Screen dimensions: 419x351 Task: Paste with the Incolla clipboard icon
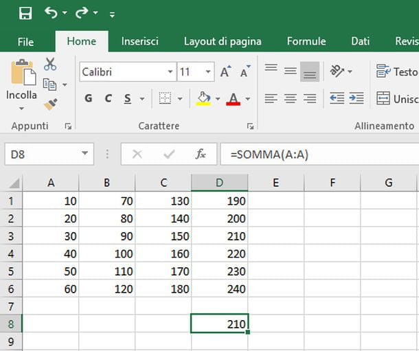pyautogui.click(x=23, y=72)
